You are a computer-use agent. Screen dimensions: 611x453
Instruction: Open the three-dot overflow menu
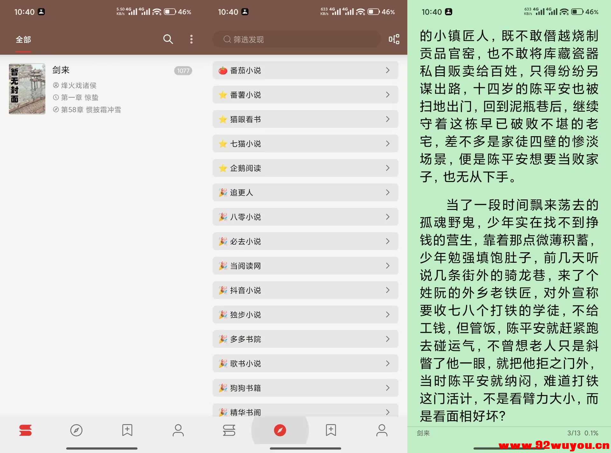click(x=191, y=39)
